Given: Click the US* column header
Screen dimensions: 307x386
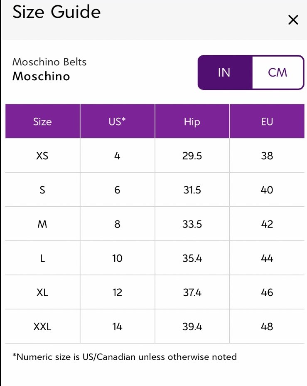Looking at the screenshot, I should (117, 121).
